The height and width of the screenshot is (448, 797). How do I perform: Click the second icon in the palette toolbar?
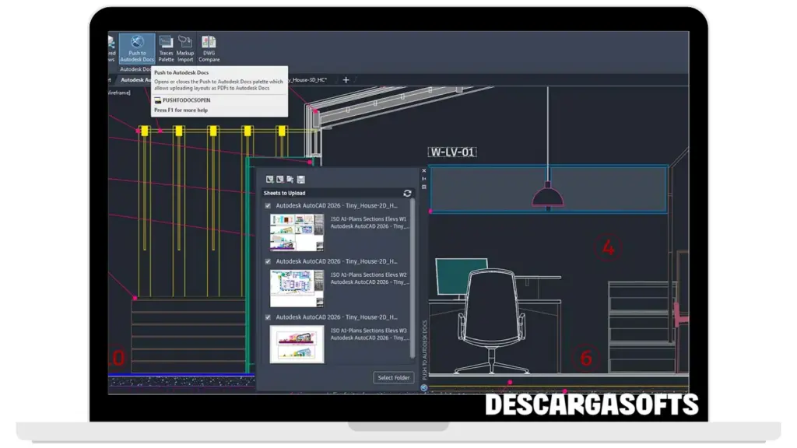coord(279,180)
